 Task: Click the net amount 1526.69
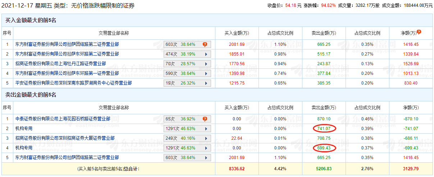[x=411, y=64]
